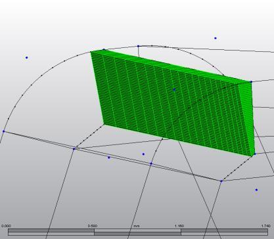Pick the blue vertex at mesh upper-right corner
274x239 pixels.
[251, 81]
